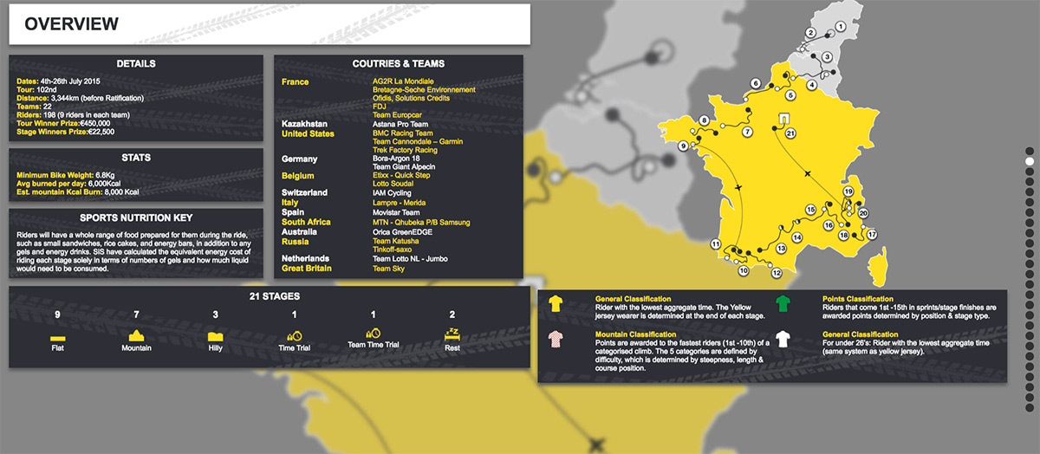
Task: Click the polka dot mountain jersey
Action: click(x=556, y=339)
